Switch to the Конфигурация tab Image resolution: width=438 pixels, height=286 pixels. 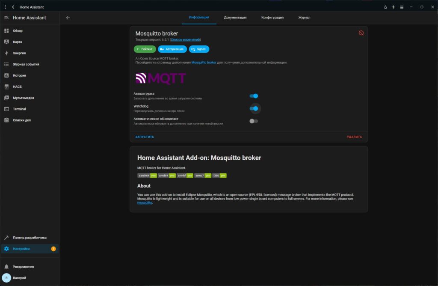(272, 18)
